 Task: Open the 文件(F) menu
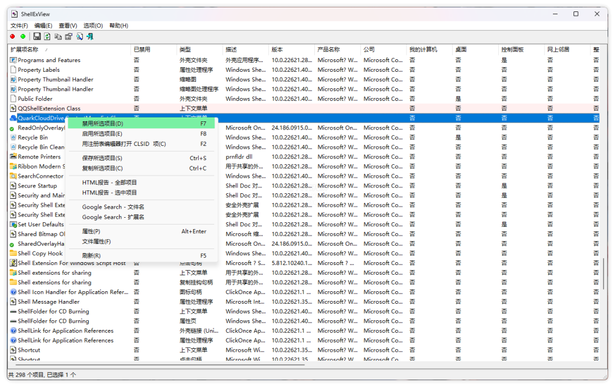click(19, 26)
